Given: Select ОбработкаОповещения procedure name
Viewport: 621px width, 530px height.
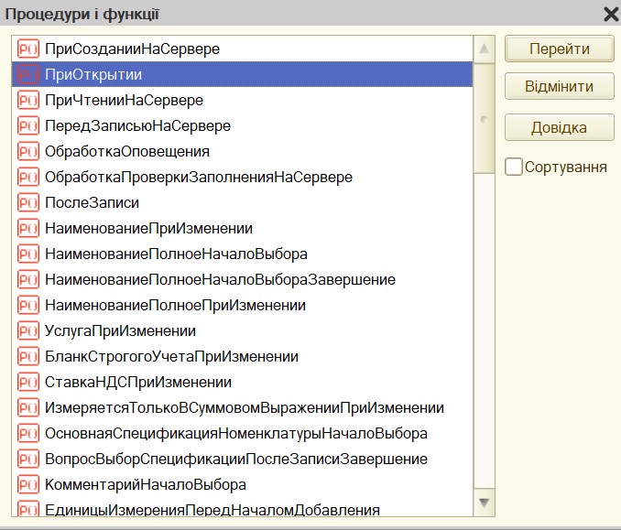Looking at the screenshot, I should tap(127, 152).
